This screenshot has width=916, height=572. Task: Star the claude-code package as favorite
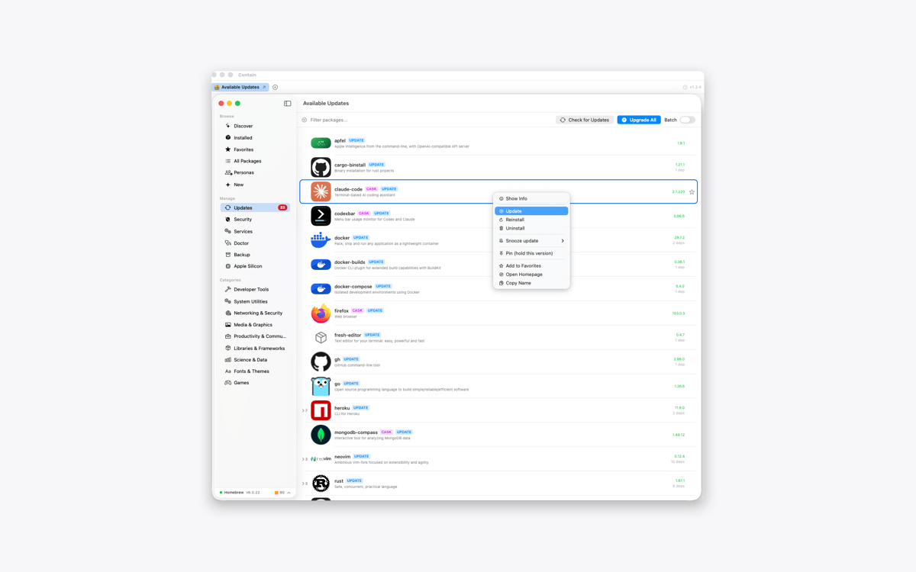[692, 192]
